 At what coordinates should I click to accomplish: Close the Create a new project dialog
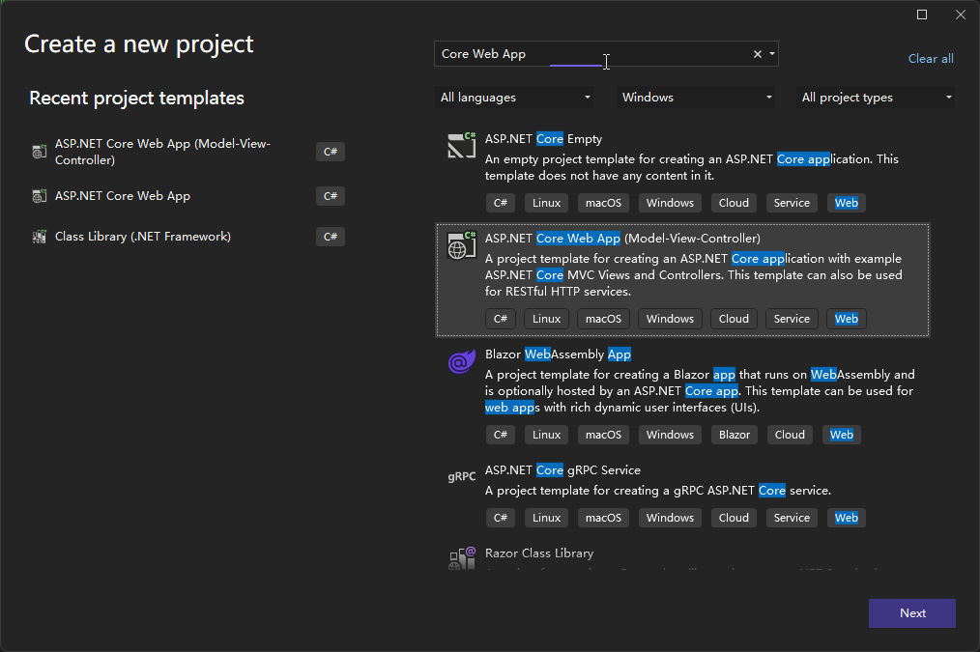point(961,14)
